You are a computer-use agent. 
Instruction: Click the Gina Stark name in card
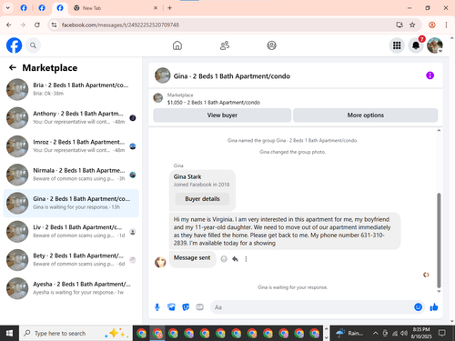coord(187,176)
